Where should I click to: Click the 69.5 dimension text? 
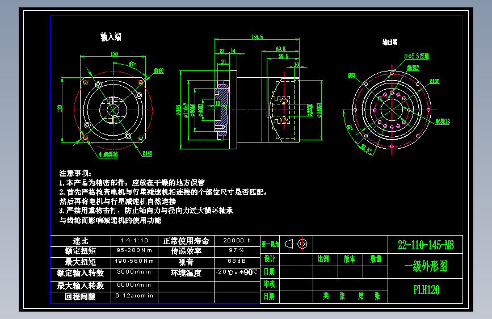pyautogui.click(x=280, y=49)
